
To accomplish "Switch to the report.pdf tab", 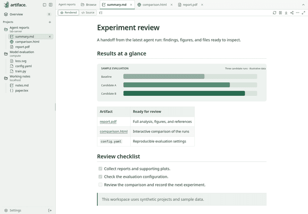I will click(x=188, y=4).
